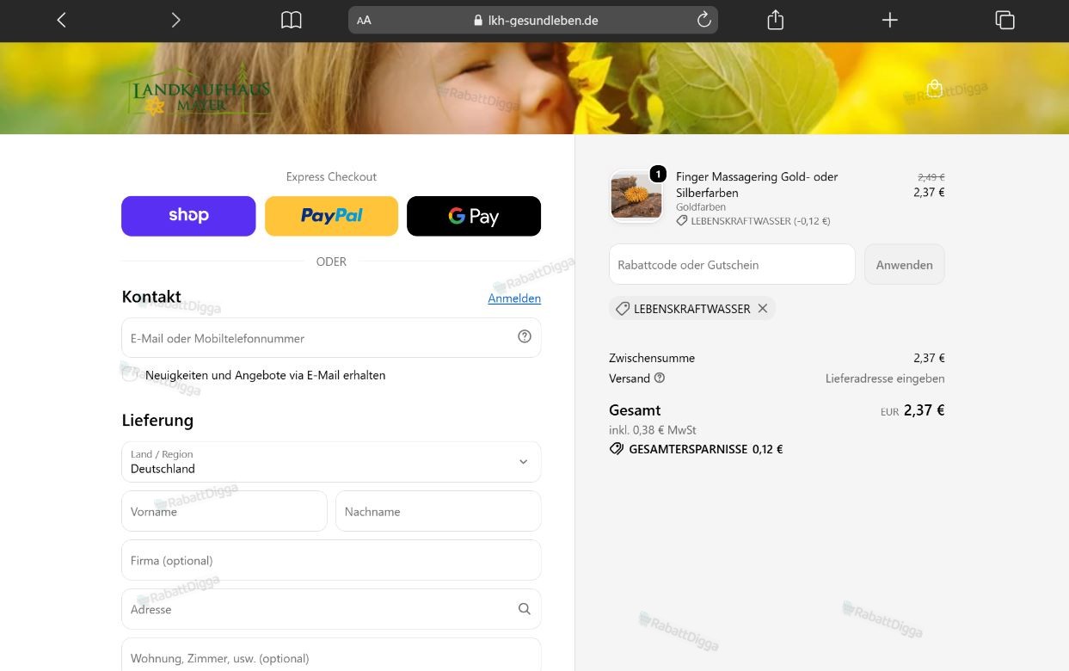This screenshot has height=671, width=1069.
Task: Pay with PayPal express checkout
Action: coord(331,216)
